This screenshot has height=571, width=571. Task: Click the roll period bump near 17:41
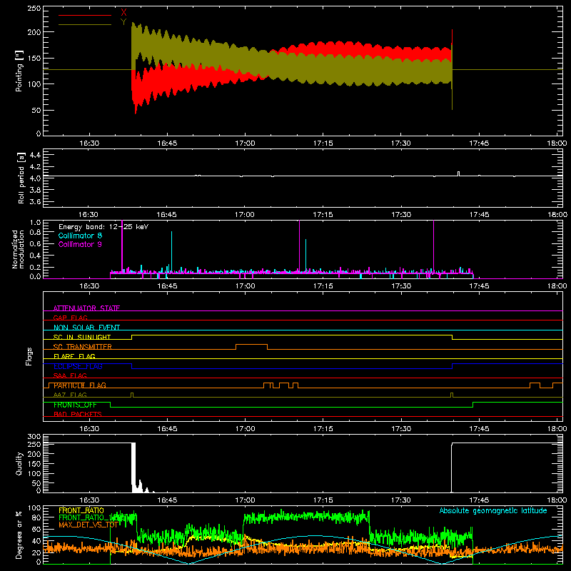[458, 173]
